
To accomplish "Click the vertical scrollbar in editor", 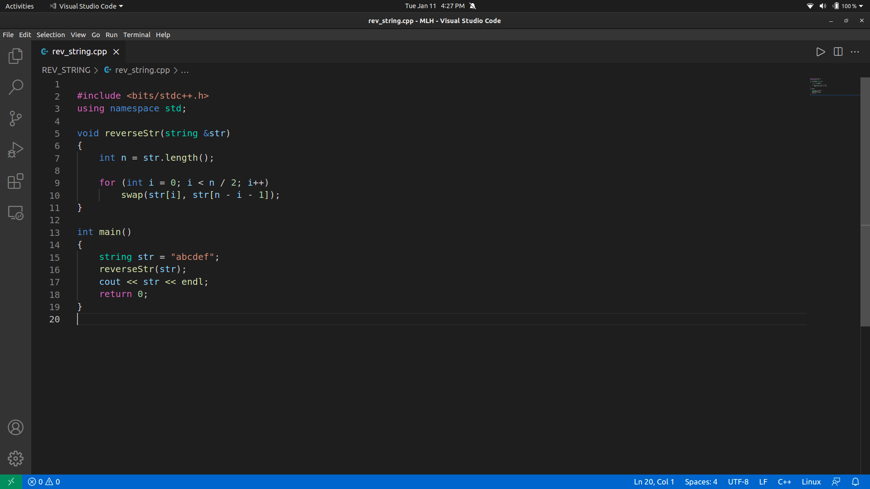I will 865,201.
